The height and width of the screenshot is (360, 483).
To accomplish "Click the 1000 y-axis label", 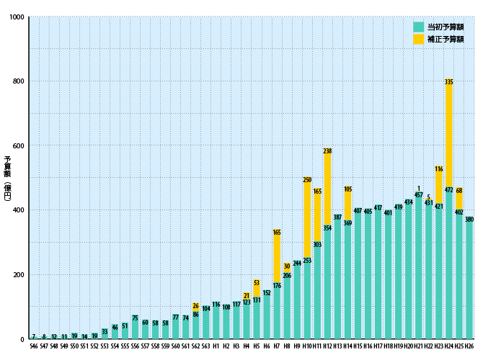I will tap(17, 17).
